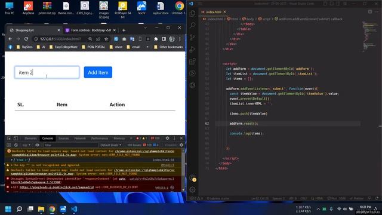
Task: Open Explorer in VS Code activity bar
Action: [x=192, y=14]
